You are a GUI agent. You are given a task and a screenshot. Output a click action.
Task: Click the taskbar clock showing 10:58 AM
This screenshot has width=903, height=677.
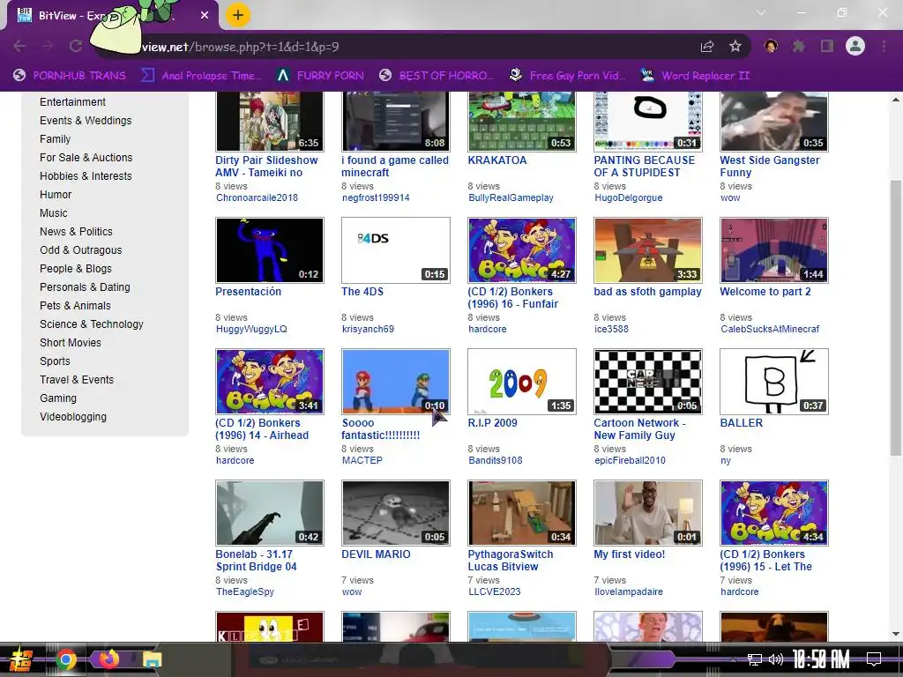click(x=821, y=659)
